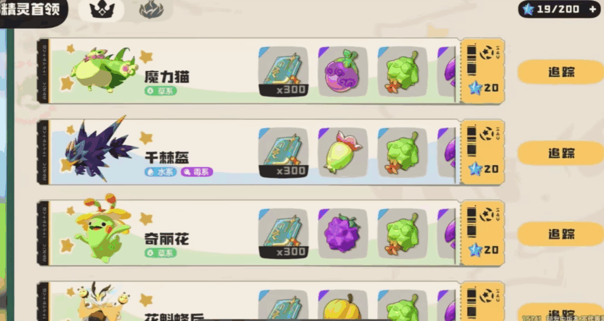Click the 千棘盔 spiky purple sprite
The width and height of the screenshot is (604, 321).
[100, 148]
